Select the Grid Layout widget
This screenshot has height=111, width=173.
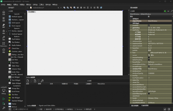[x=16, y=23]
